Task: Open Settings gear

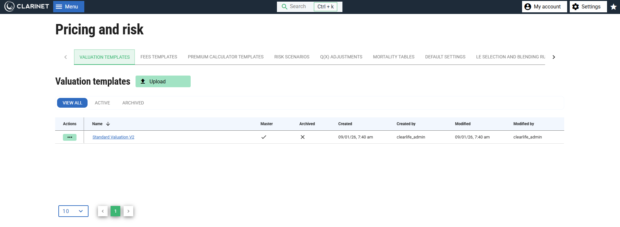Action: pos(588,6)
